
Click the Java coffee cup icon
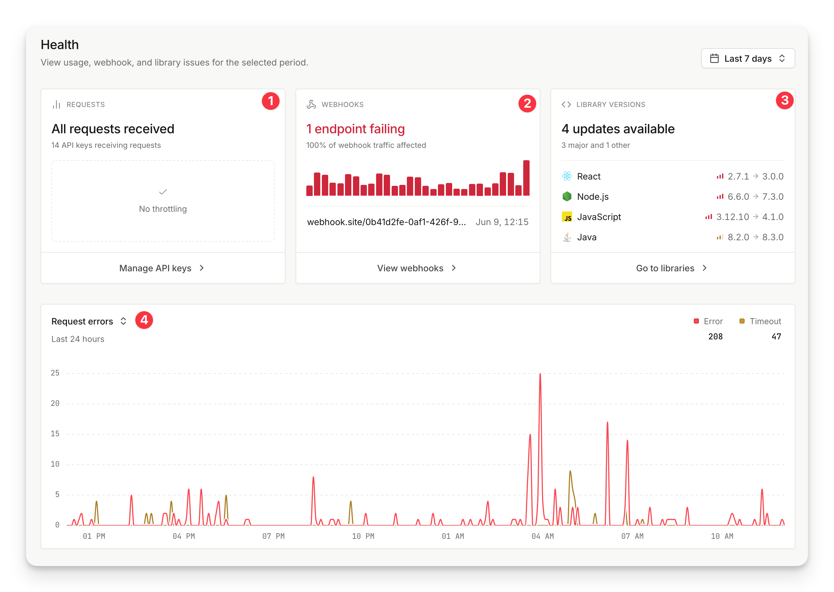click(567, 237)
